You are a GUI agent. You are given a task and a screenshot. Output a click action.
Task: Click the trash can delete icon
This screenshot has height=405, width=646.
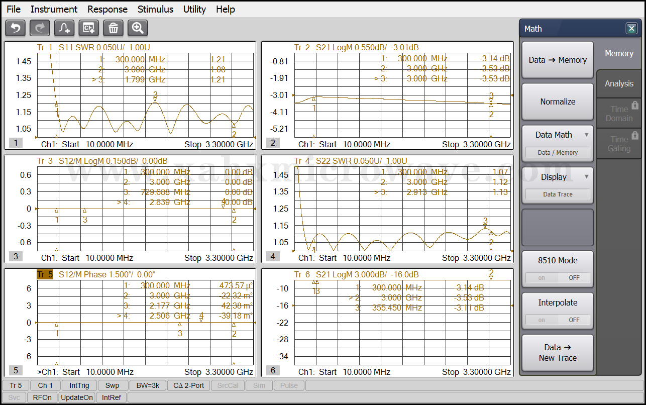(x=114, y=28)
